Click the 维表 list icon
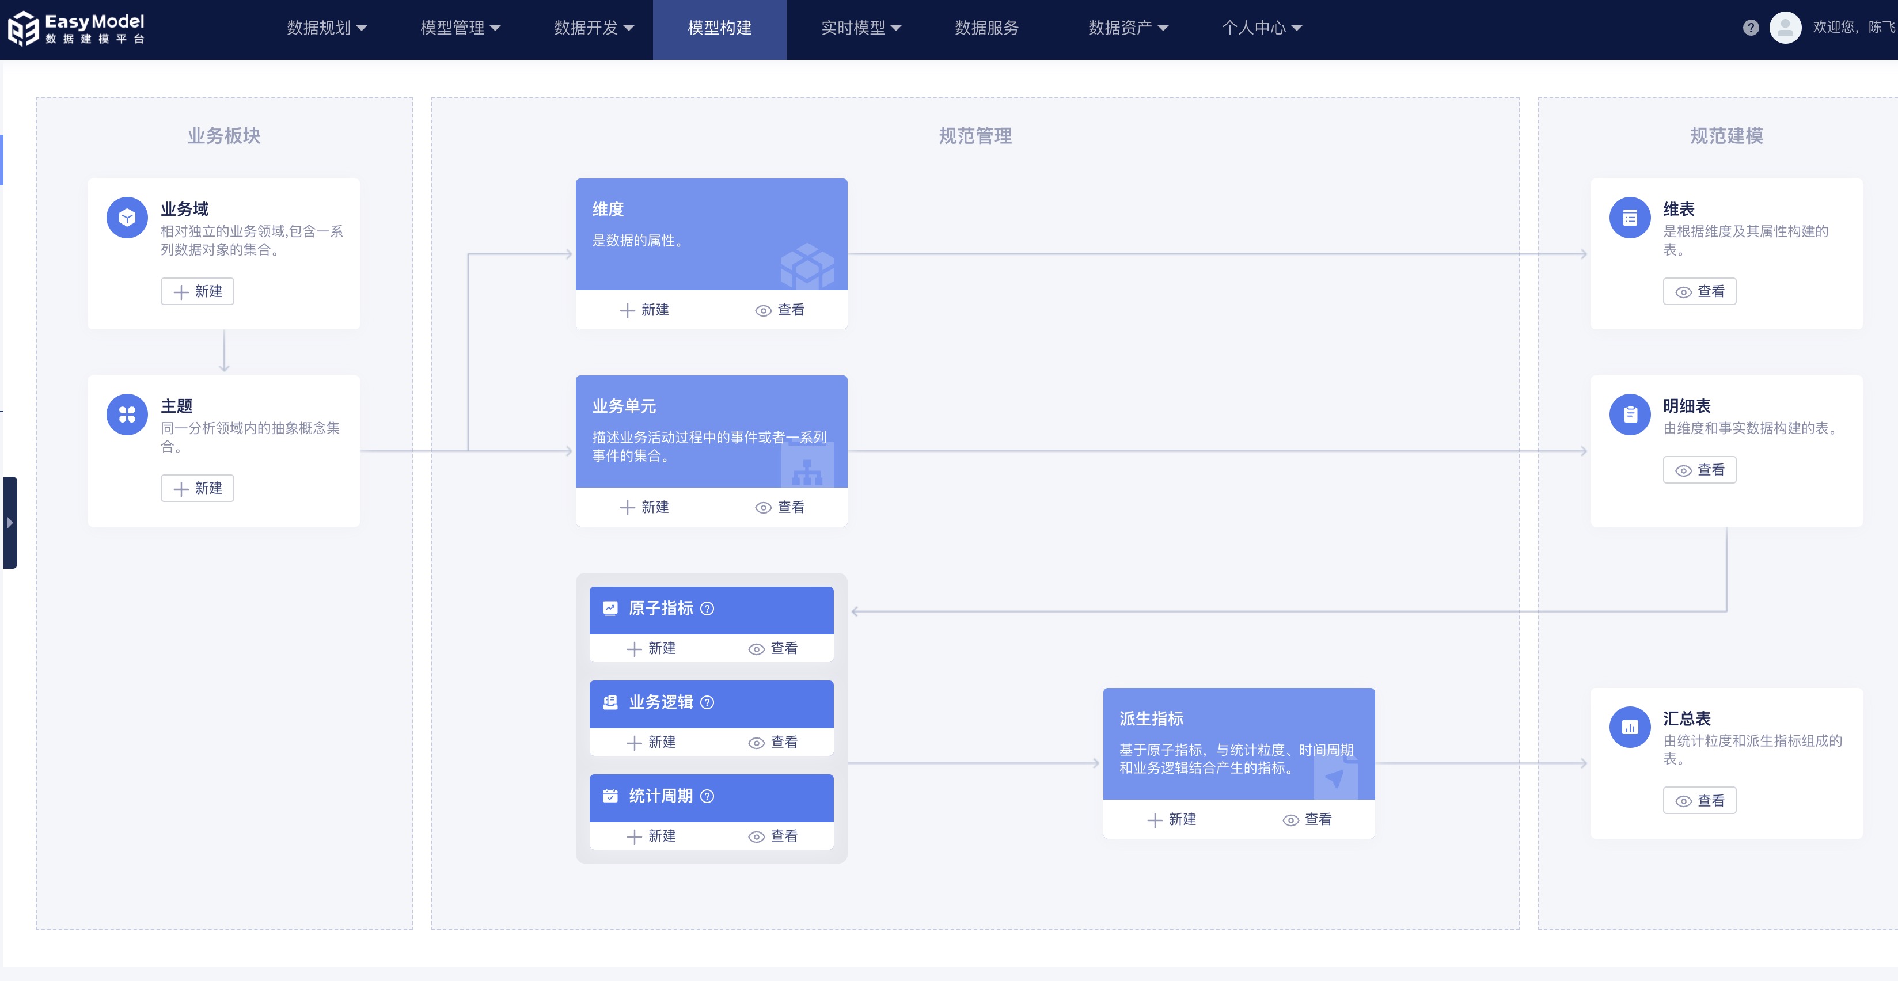The height and width of the screenshot is (981, 1898). [x=1630, y=217]
